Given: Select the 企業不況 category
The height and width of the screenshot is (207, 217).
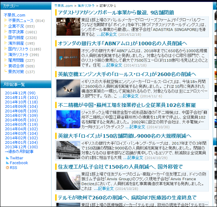Looking at the screenshot, I should point(16,26).
